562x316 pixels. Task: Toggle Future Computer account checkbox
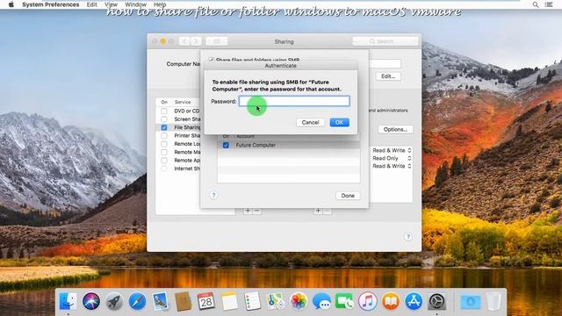click(226, 145)
